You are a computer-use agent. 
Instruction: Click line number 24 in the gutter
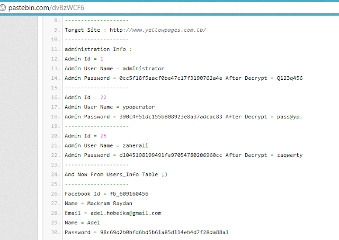pos(55,174)
